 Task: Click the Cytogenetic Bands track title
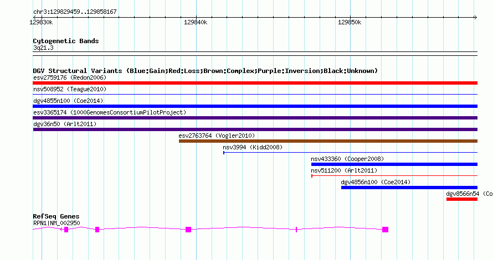66,41
